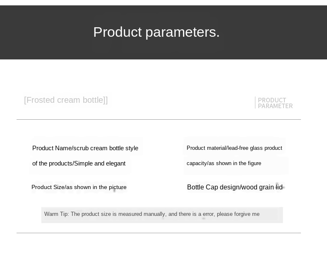Click the bottom horizontal divider line
327x253 pixels.
coord(159,233)
